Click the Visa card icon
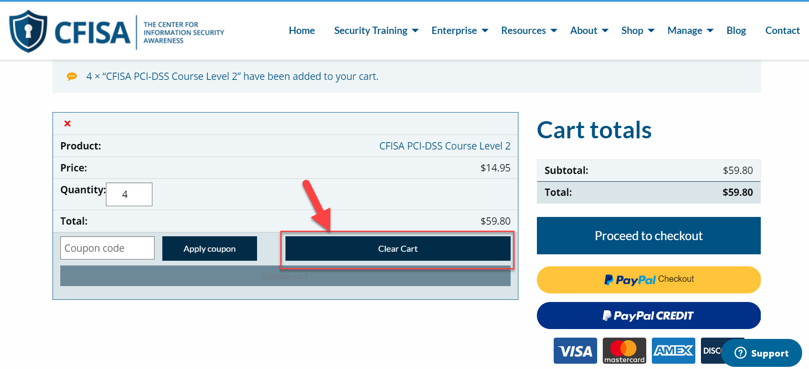The width and height of the screenshot is (809, 369). (x=575, y=351)
